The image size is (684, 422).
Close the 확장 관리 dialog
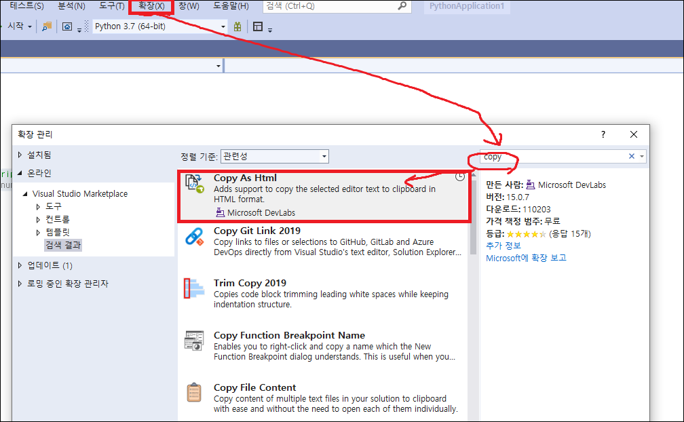(x=634, y=134)
